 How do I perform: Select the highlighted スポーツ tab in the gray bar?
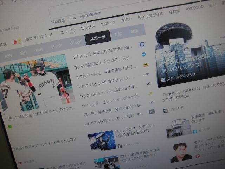coord(98,38)
